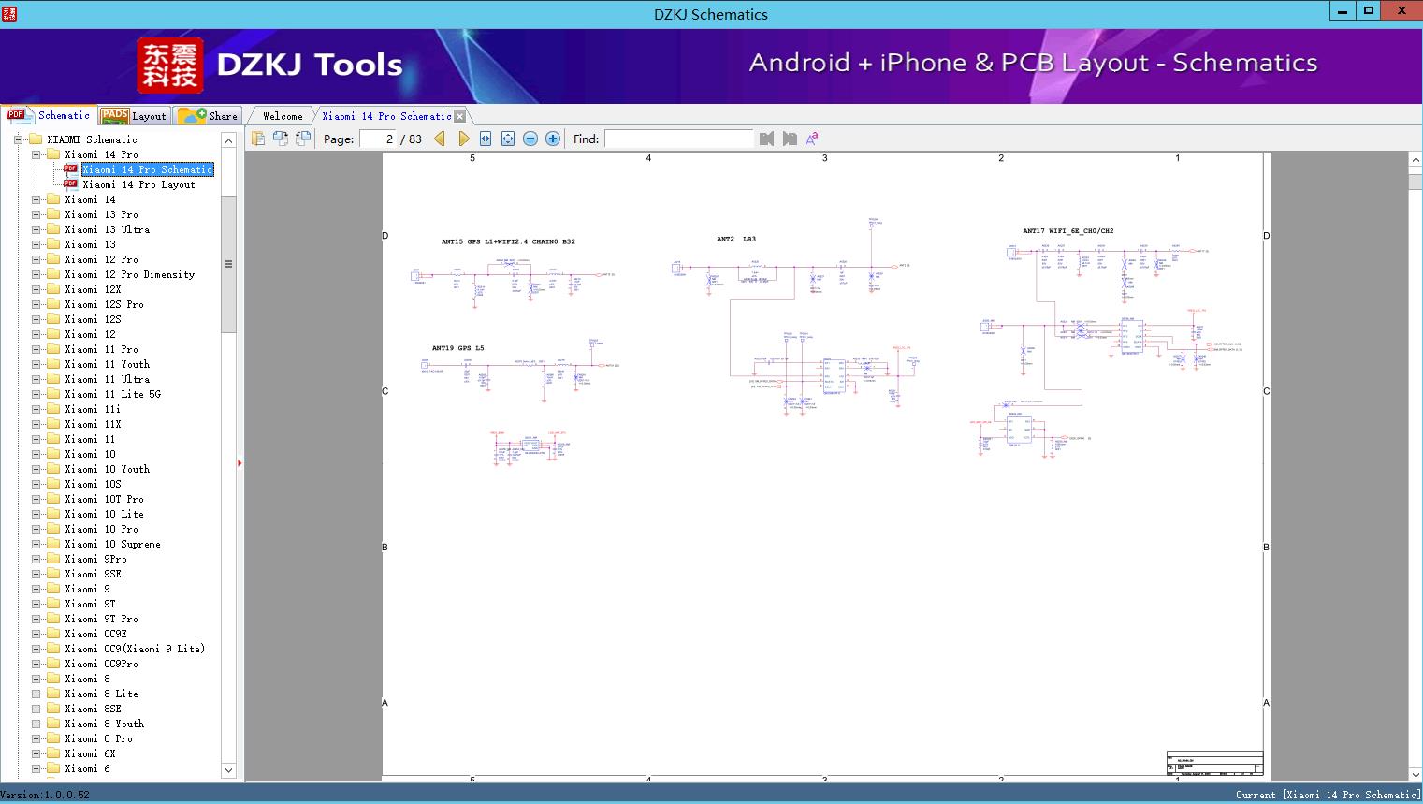Select the Xiaomi 10T Pro tree item

pyautogui.click(x=104, y=499)
